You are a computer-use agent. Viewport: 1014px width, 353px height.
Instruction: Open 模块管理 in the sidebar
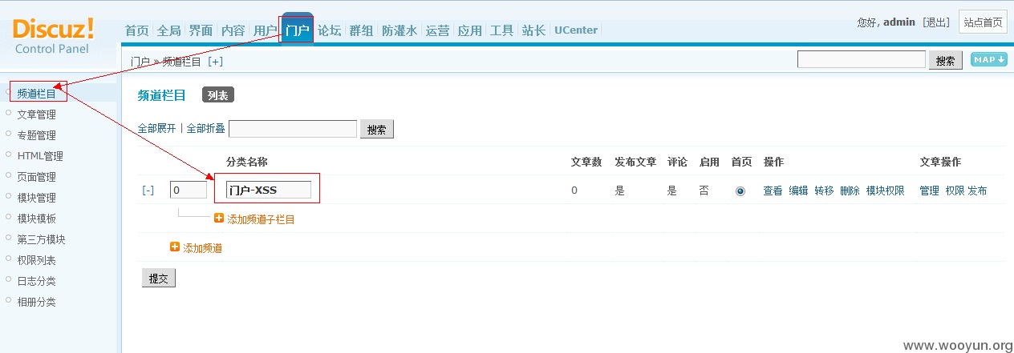37,198
